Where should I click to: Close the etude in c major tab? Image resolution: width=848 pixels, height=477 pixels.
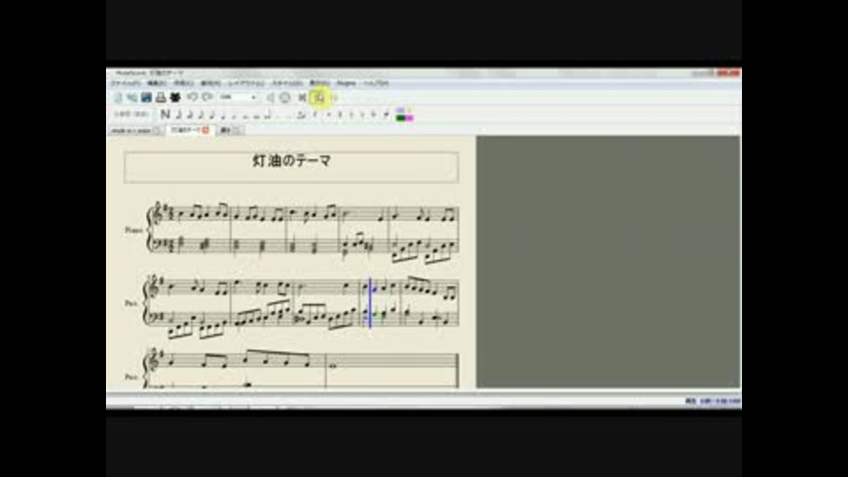pos(157,131)
